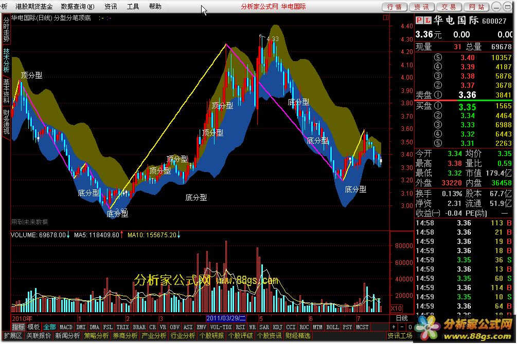Open the 资讯工场 tab
Screen dimensions: 517x344
[400, 335]
